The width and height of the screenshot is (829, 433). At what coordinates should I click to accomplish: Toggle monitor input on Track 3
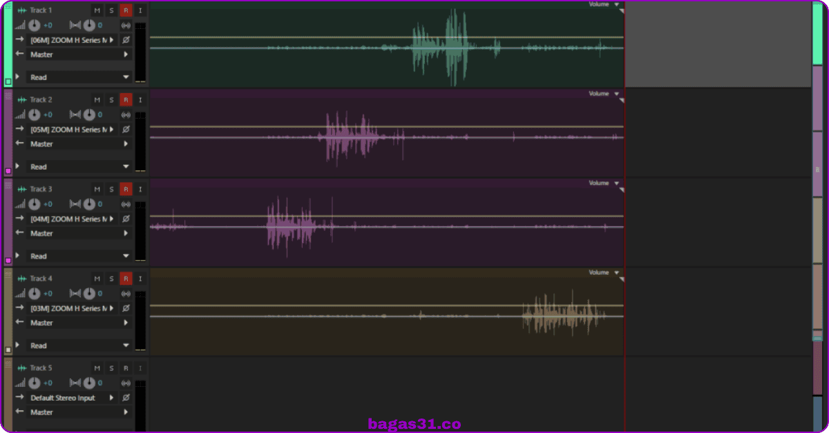tap(140, 189)
